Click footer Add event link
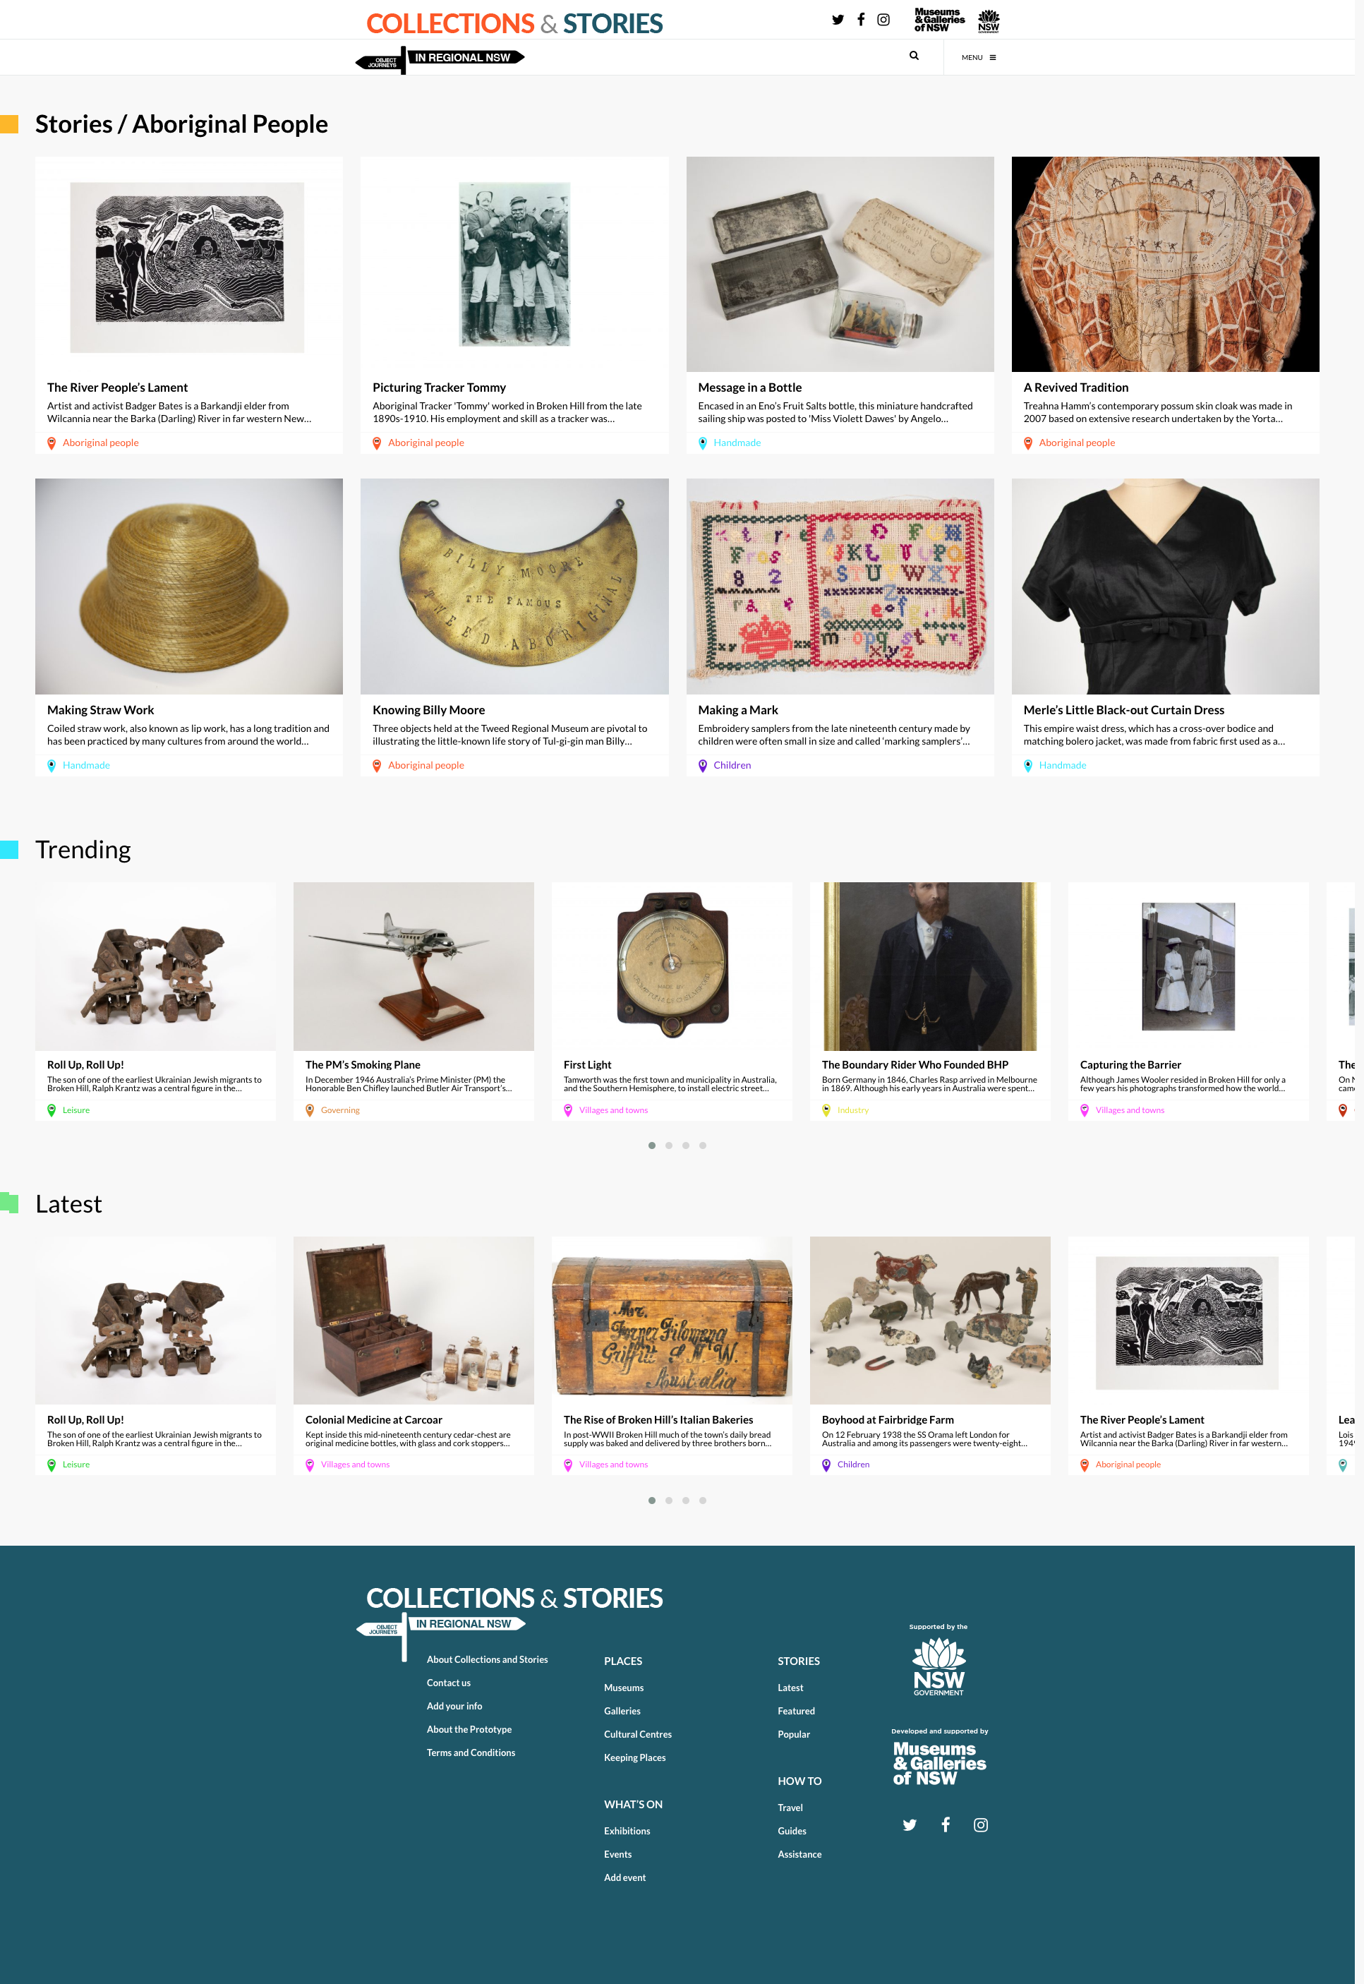This screenshot has width=1364, height=1984. tap(624, 1877)
